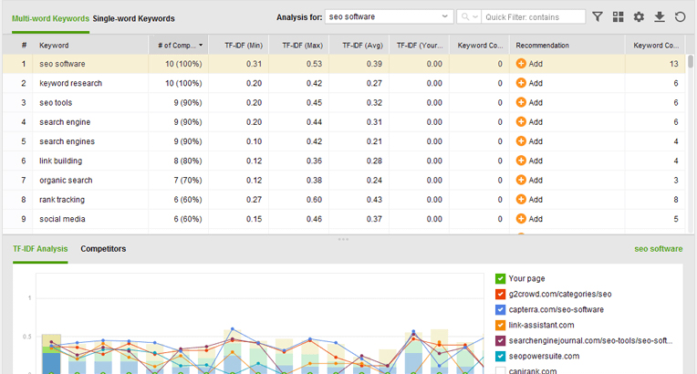
Task: Sort by # of Competitors column
Action: point(179,45)
